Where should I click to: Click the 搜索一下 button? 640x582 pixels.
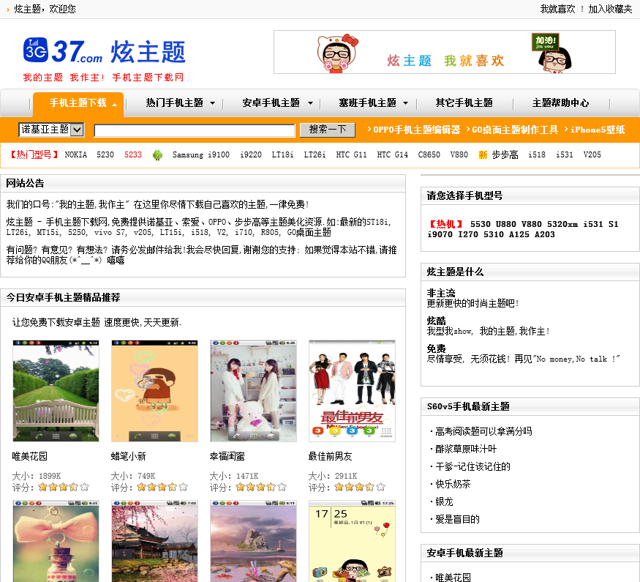pos(328,130)
